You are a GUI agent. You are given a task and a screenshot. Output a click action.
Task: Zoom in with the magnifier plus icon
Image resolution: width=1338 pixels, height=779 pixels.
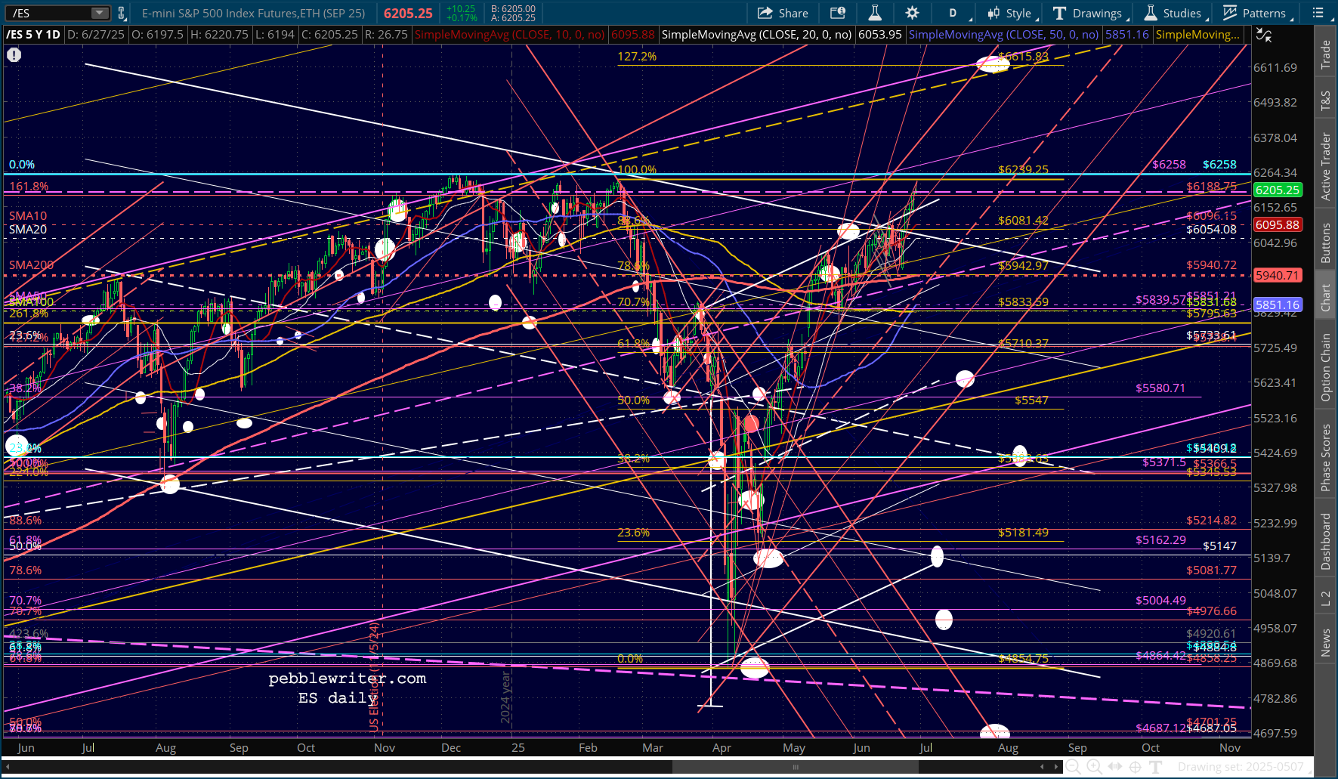point(1094,767)
